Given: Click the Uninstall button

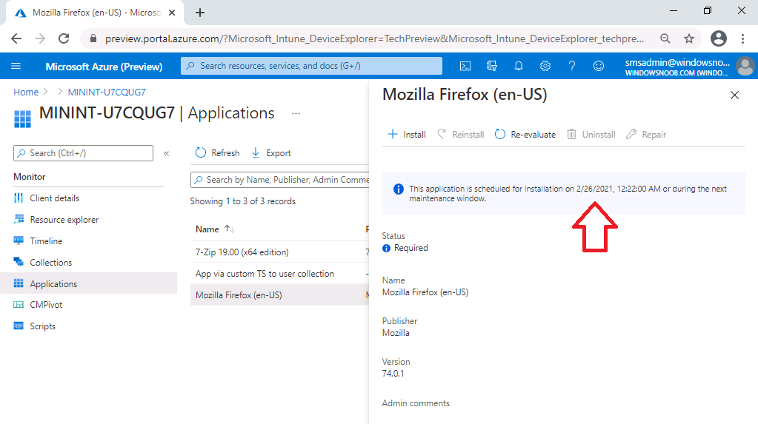Looking at the screenshot, I should tap(591, 134).
